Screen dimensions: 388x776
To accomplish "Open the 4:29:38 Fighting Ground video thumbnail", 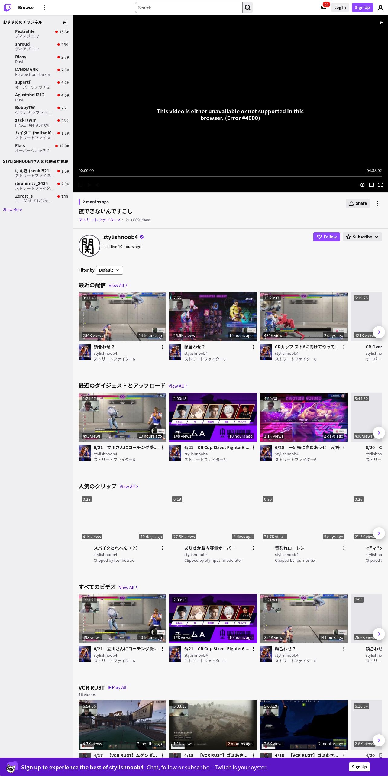I will click(304, 417).
